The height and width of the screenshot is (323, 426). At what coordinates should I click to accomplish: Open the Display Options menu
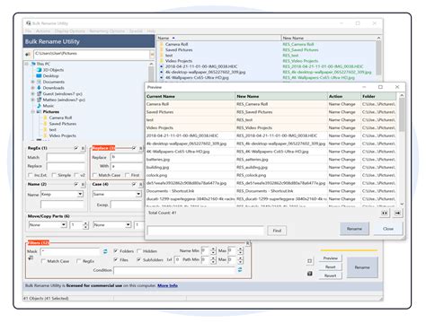pos(70,31)
